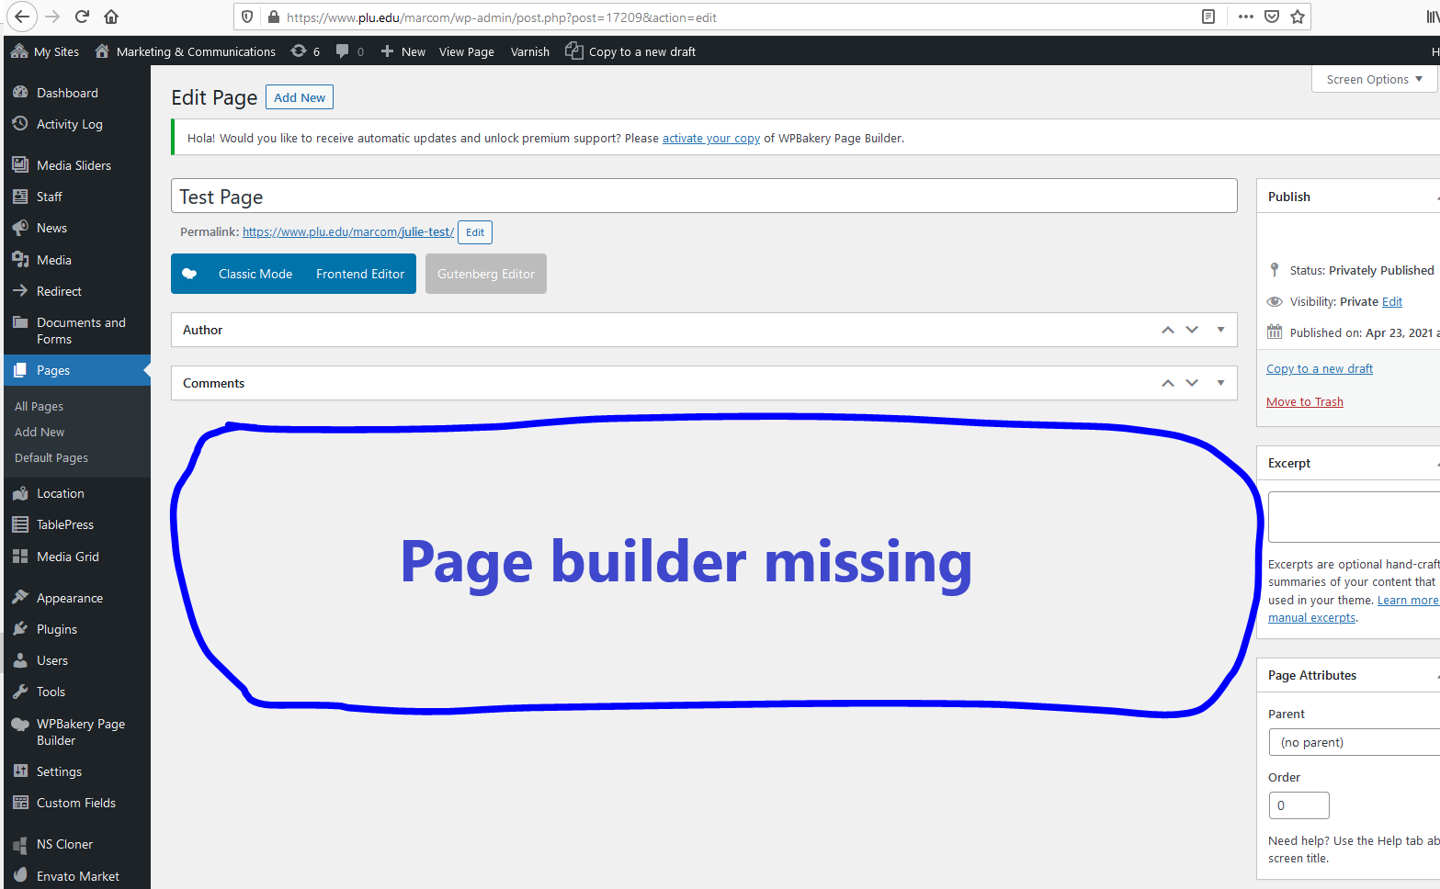Open Pocket save icon in address bar

[x=1272, y=17]
